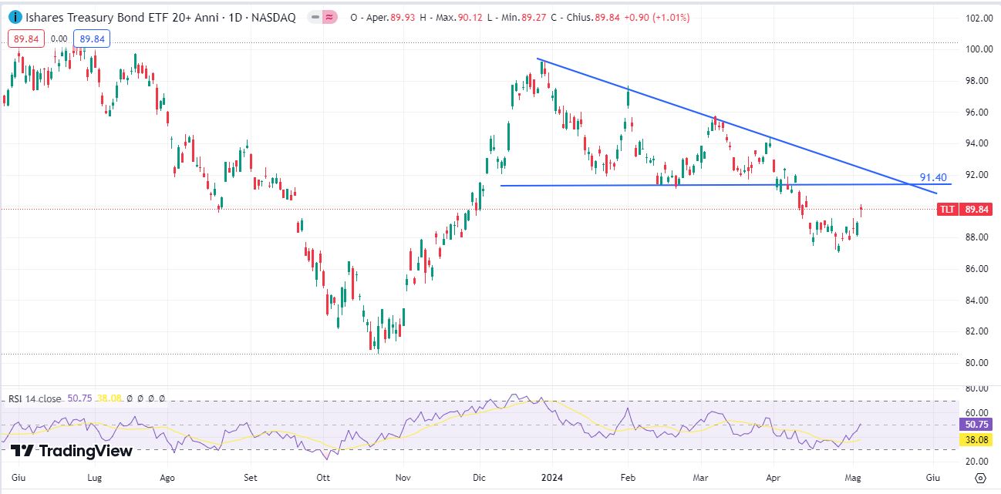Viewport: 1001px width, 494px height.
Task: Click 84.00 on the price axis
Action: [977, 301]
